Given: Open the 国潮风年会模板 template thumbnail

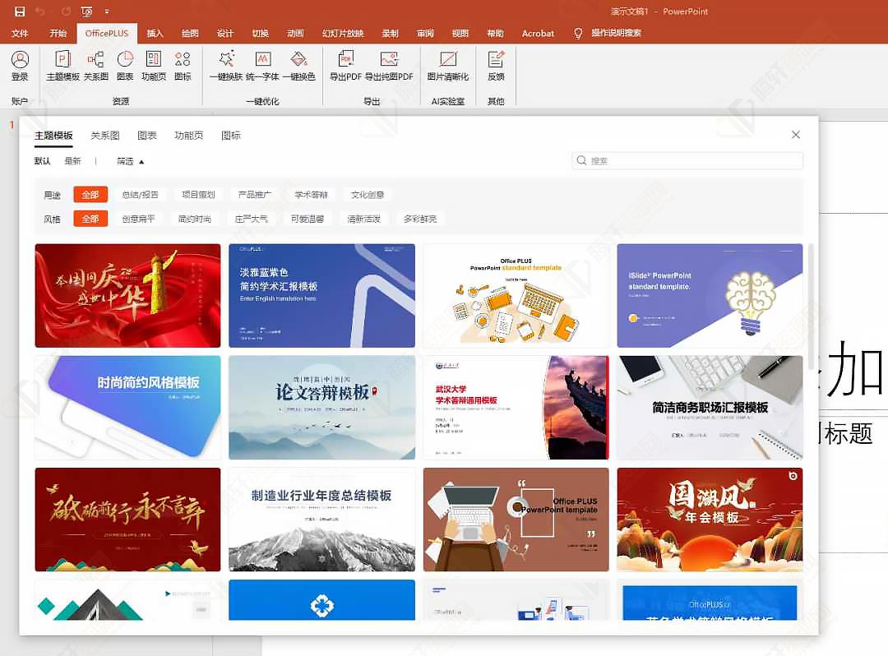Looking at the screenshot, I should click(709, 519).
